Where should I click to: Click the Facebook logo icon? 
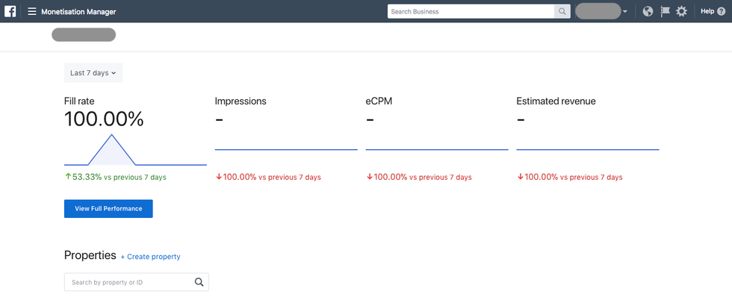pos(10,11)
